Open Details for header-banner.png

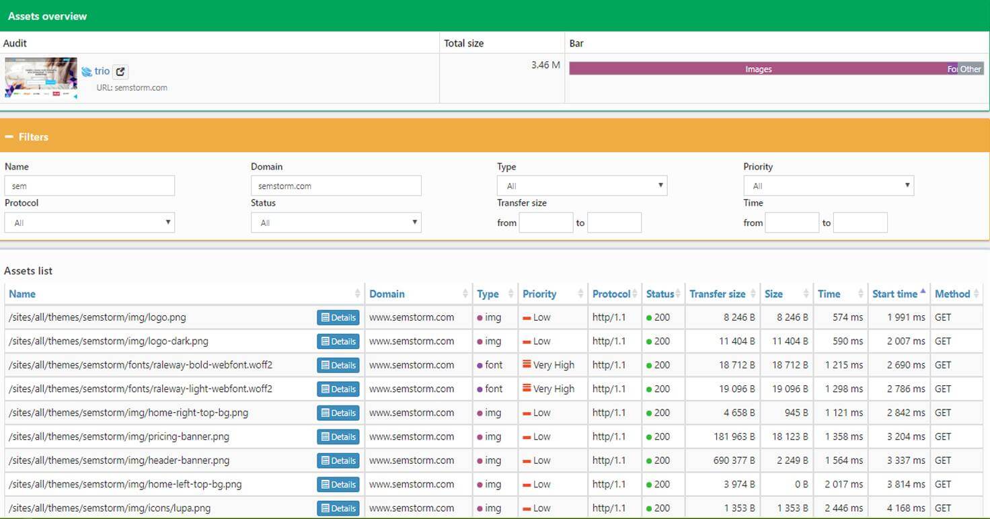(338, 461)
